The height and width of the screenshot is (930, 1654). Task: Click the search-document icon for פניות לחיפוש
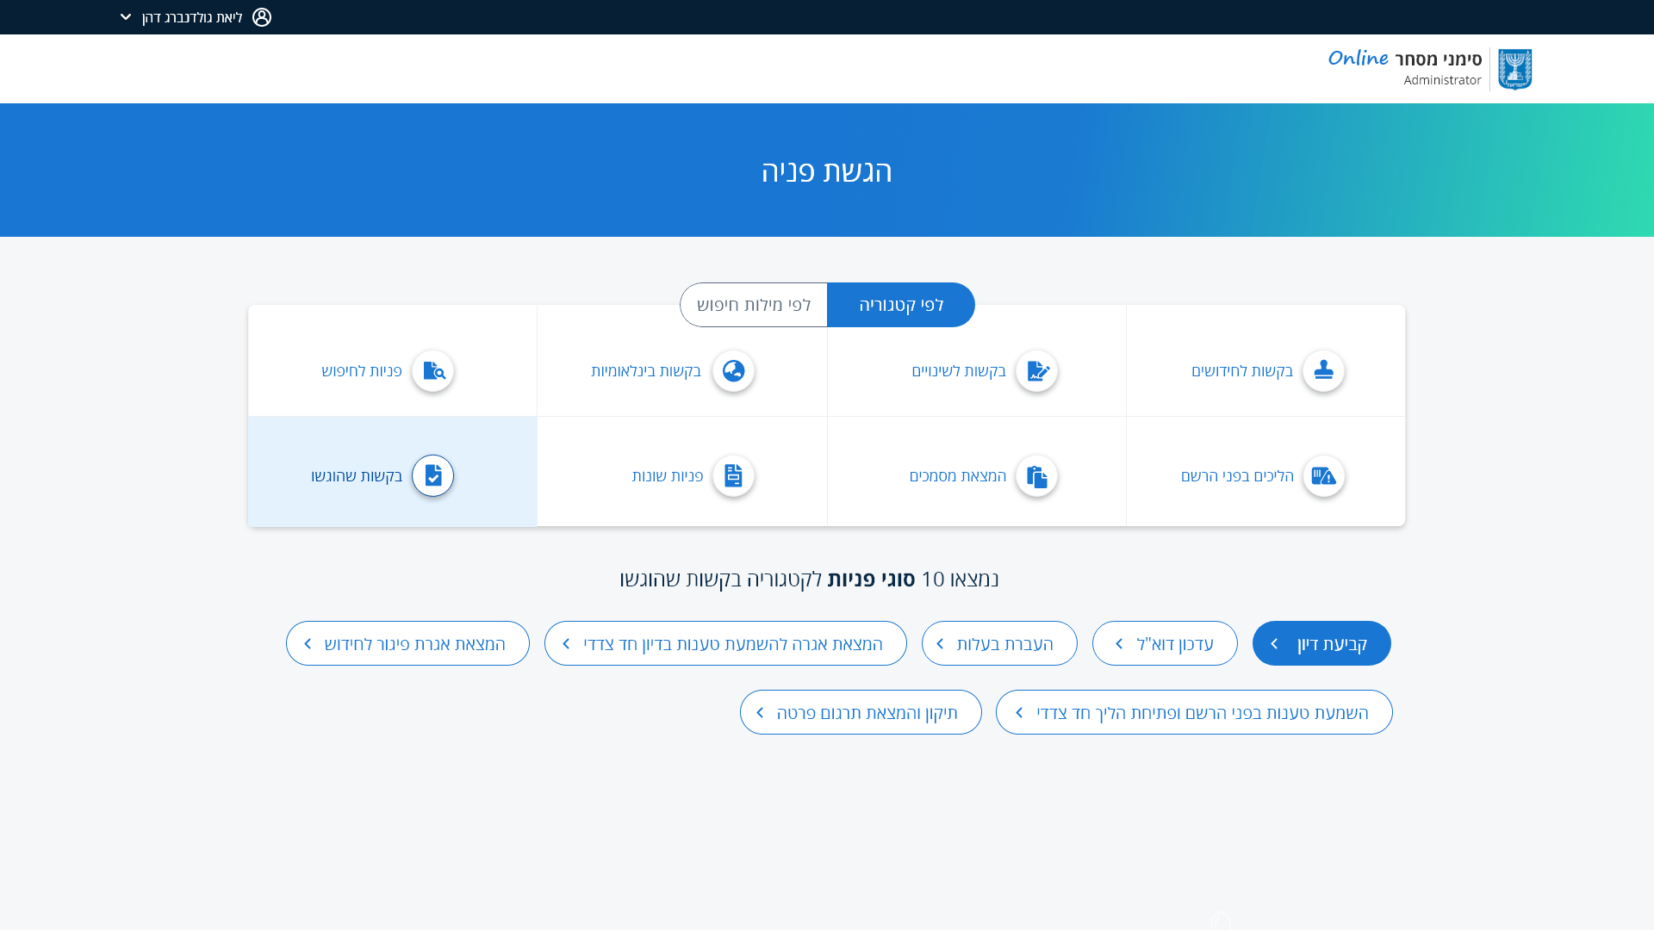coord(432,371)
